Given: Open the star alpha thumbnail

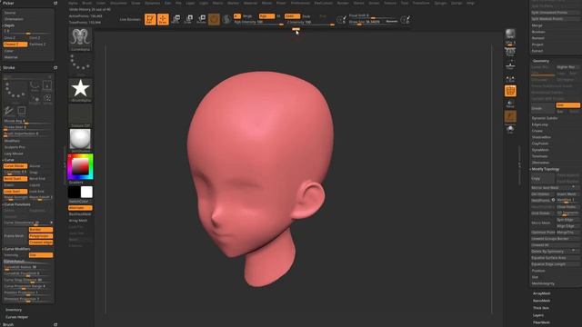Looking at the screenshot, I should (x=80, y=90).
